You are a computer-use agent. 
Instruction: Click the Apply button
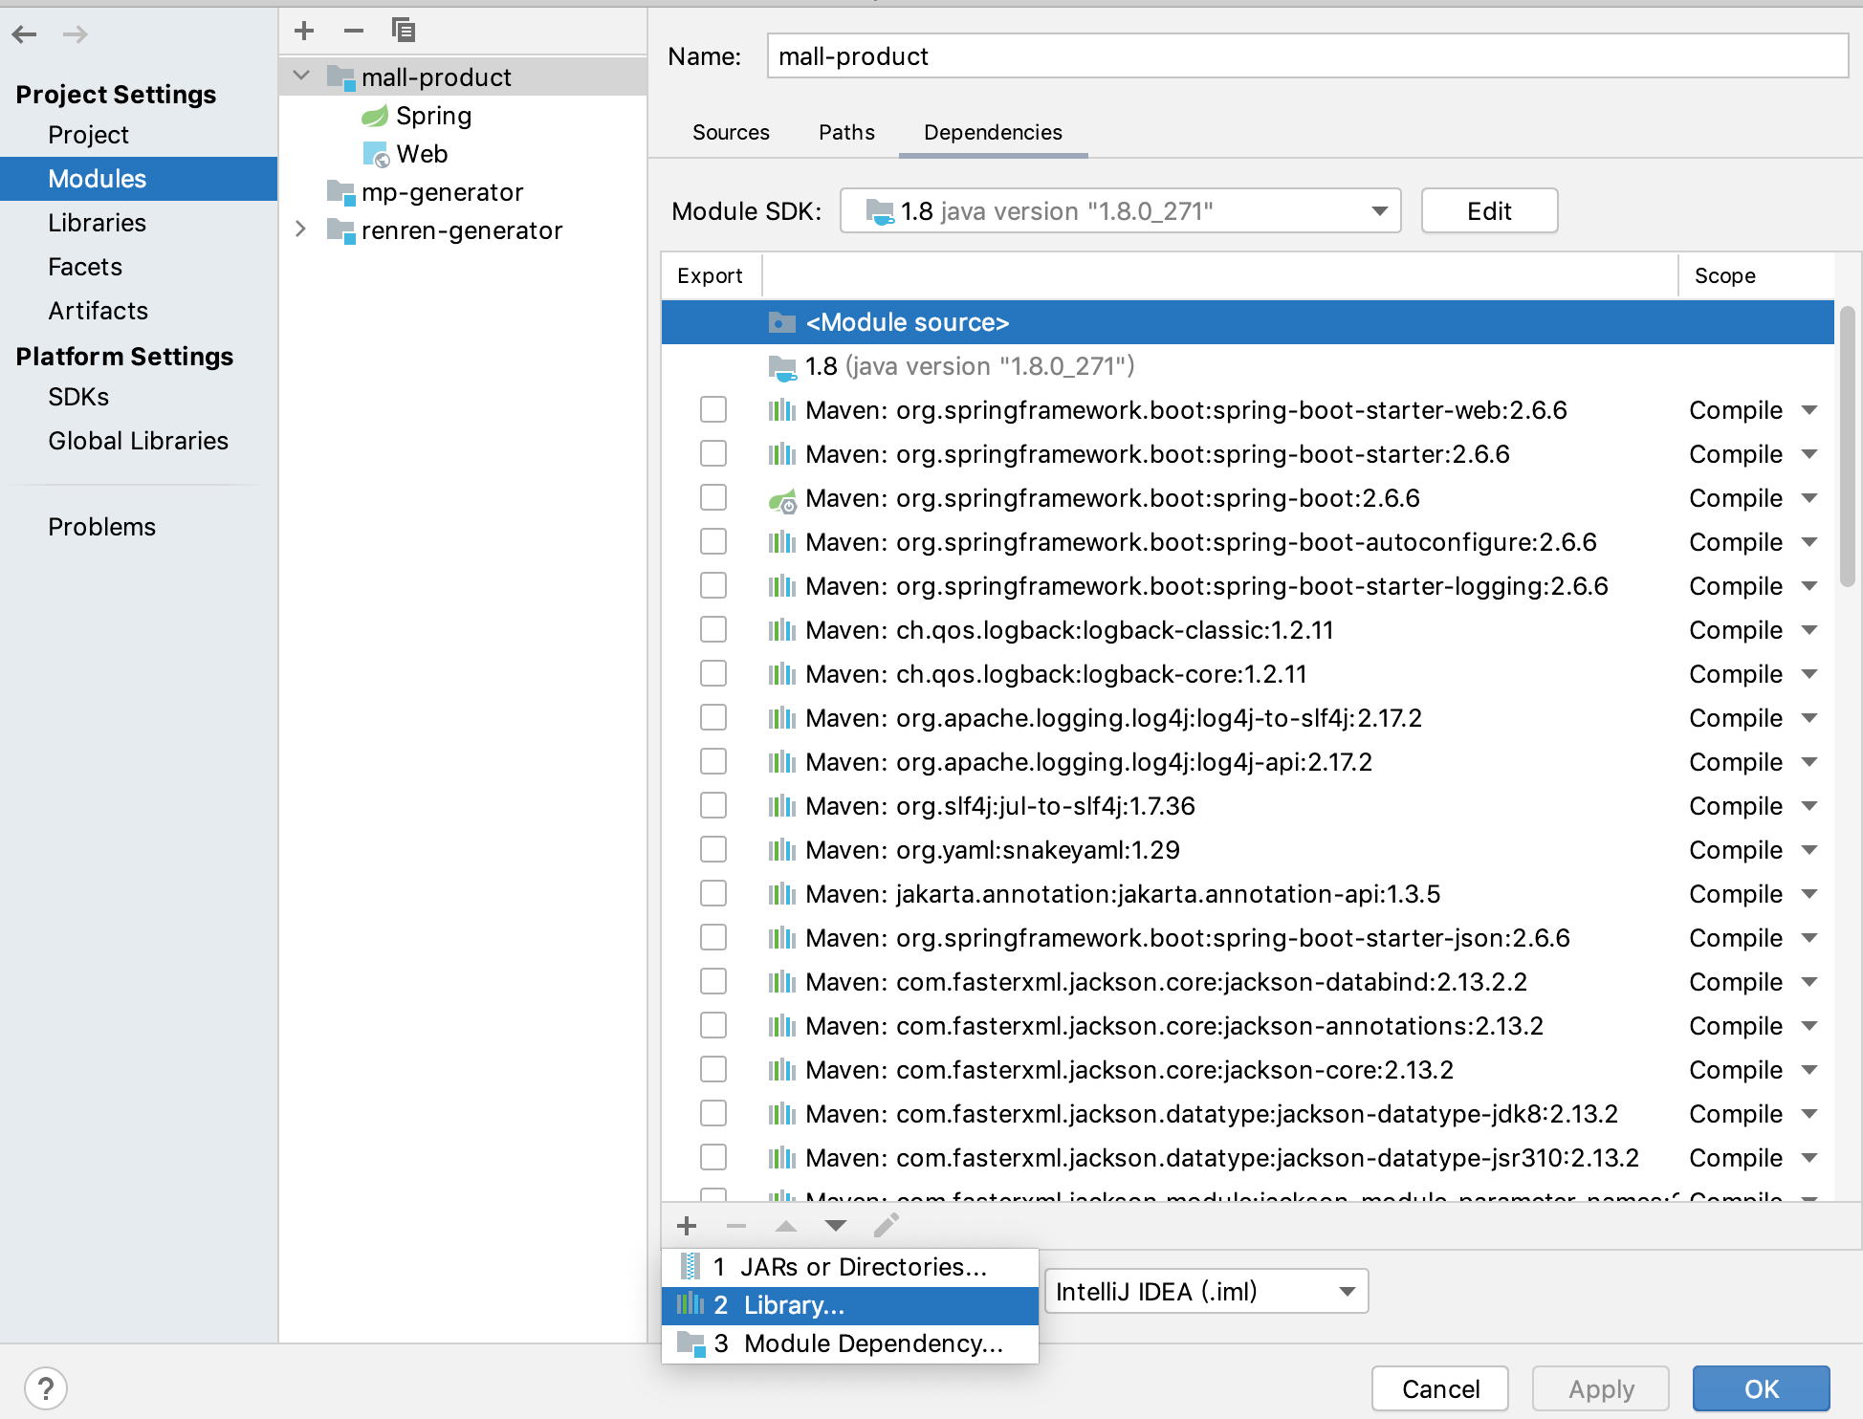(1601, 1388)
